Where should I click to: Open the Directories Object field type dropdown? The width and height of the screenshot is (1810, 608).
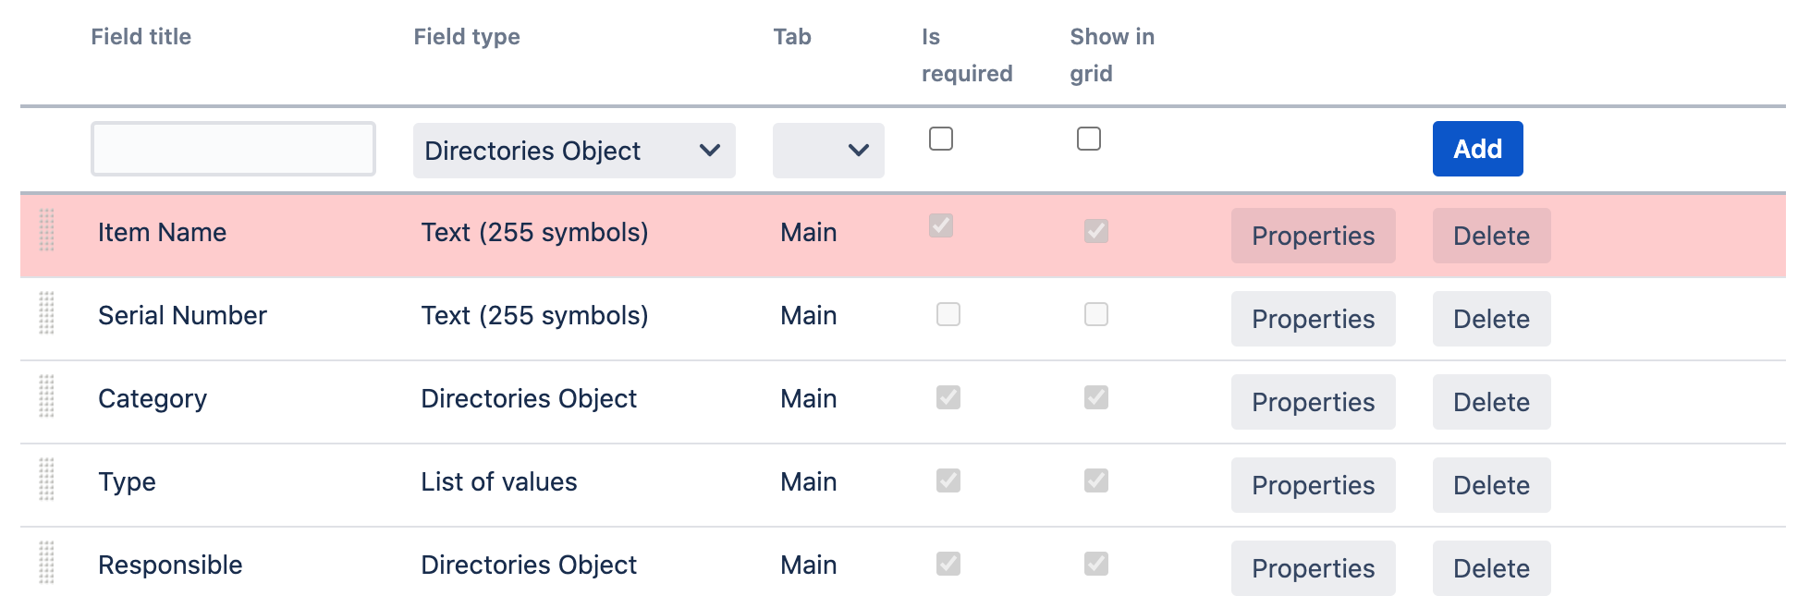coord(573,151)
